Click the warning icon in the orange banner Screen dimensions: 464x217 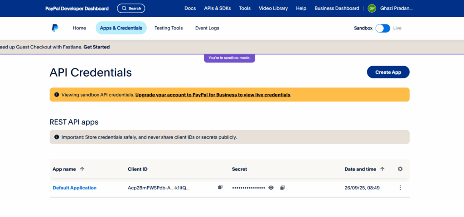click(x=57, y=95)
